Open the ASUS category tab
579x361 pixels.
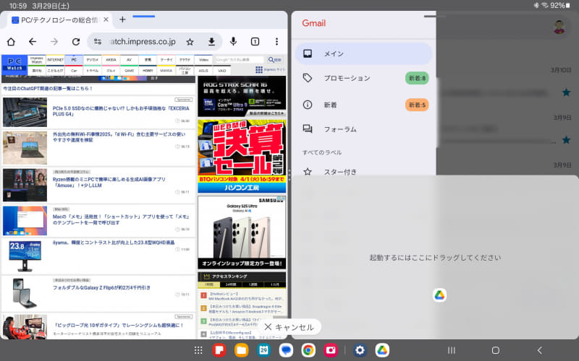pos(203,70)
